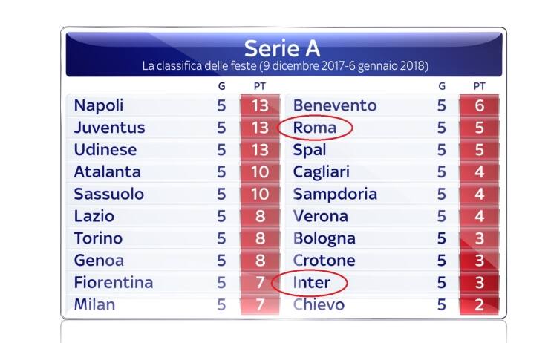Select the Lazio team name
The image size is (548, 343).
coord(94,217)
